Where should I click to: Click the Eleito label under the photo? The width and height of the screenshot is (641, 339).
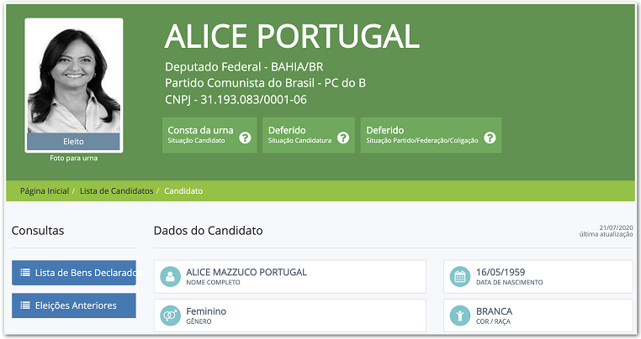coord(74,141)
